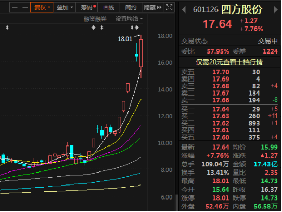Screen dimensions: 282x212
Task: Click the latest red candlestick on chart
Action: [x=141, y=53]
